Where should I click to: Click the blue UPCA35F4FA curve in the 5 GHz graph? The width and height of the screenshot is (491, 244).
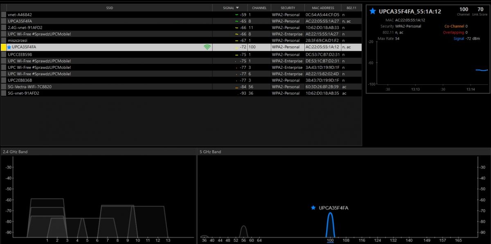[330, 224]
